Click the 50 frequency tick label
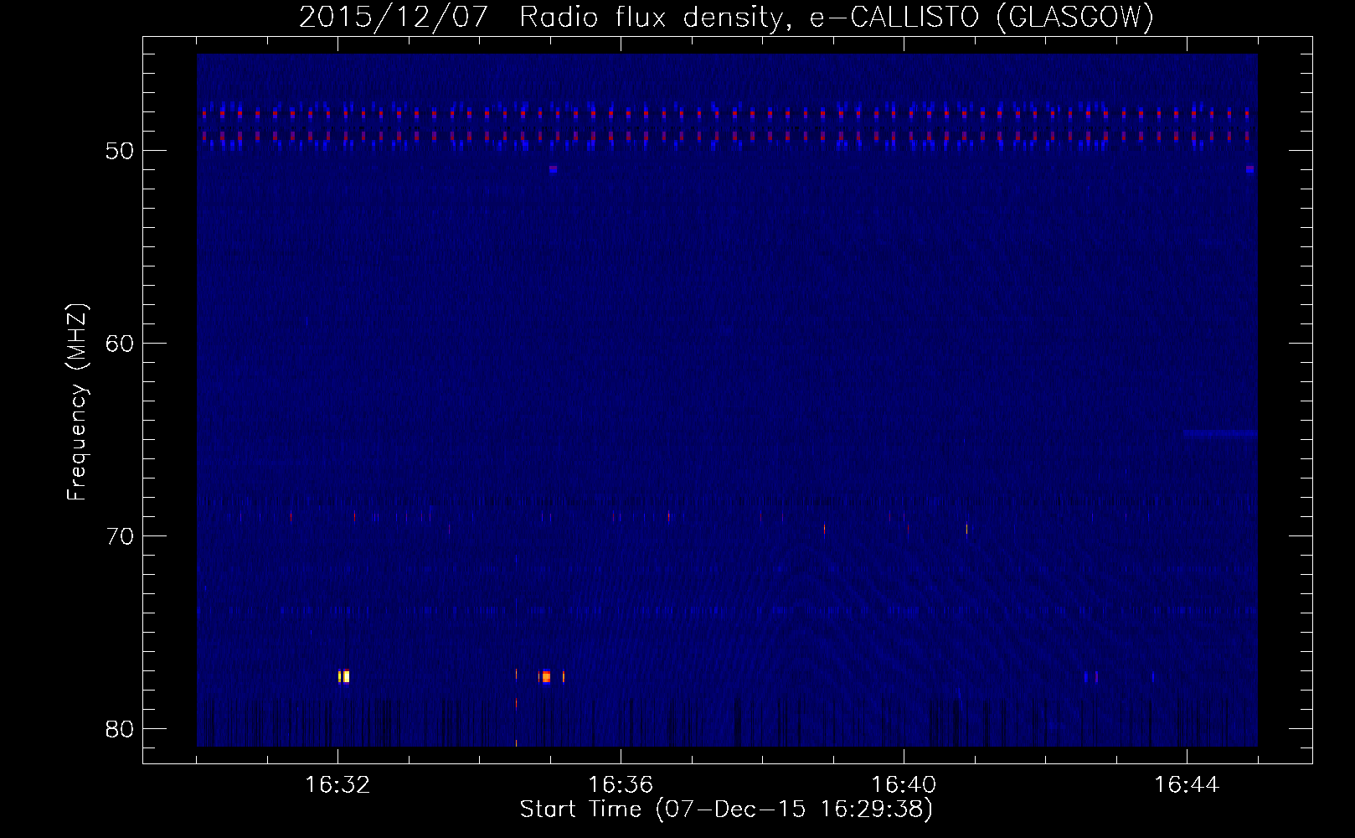 pos(120,151)
